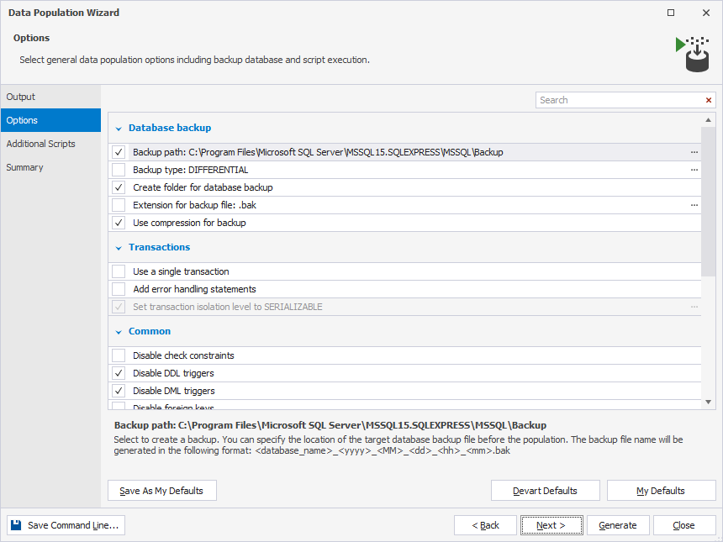
Task: Restore Devart Defaults
Action: point(545,491)
